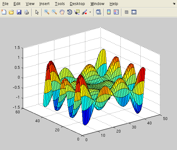Insert a colorbar using the toolbar icon
This screenshot has height=150, width=177.
[x=109, y=12]
